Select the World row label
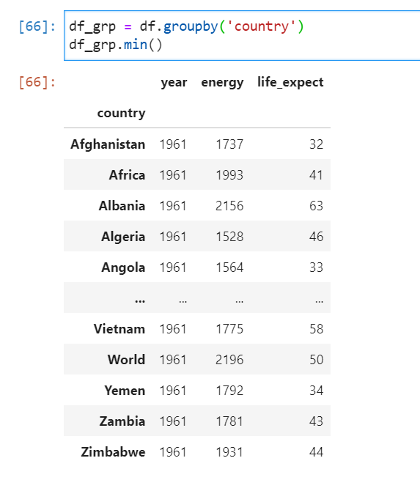Viewport: 420px width, 480px height. click(x=126, y=360)
